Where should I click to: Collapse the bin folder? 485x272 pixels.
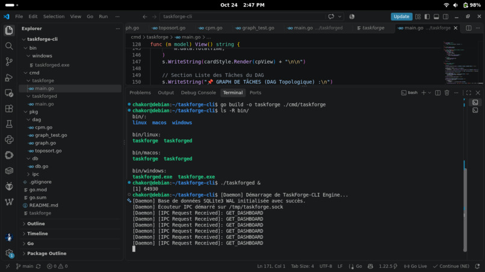click(26, 48)
